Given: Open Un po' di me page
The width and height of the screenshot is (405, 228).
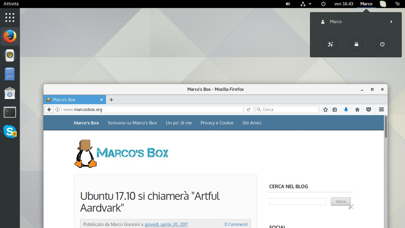Looking at the screenshot, I should (x=179, y=123).
